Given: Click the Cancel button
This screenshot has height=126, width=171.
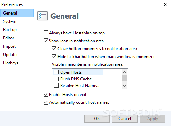Looking at the screenshot, I should click(x=125, y=119).
